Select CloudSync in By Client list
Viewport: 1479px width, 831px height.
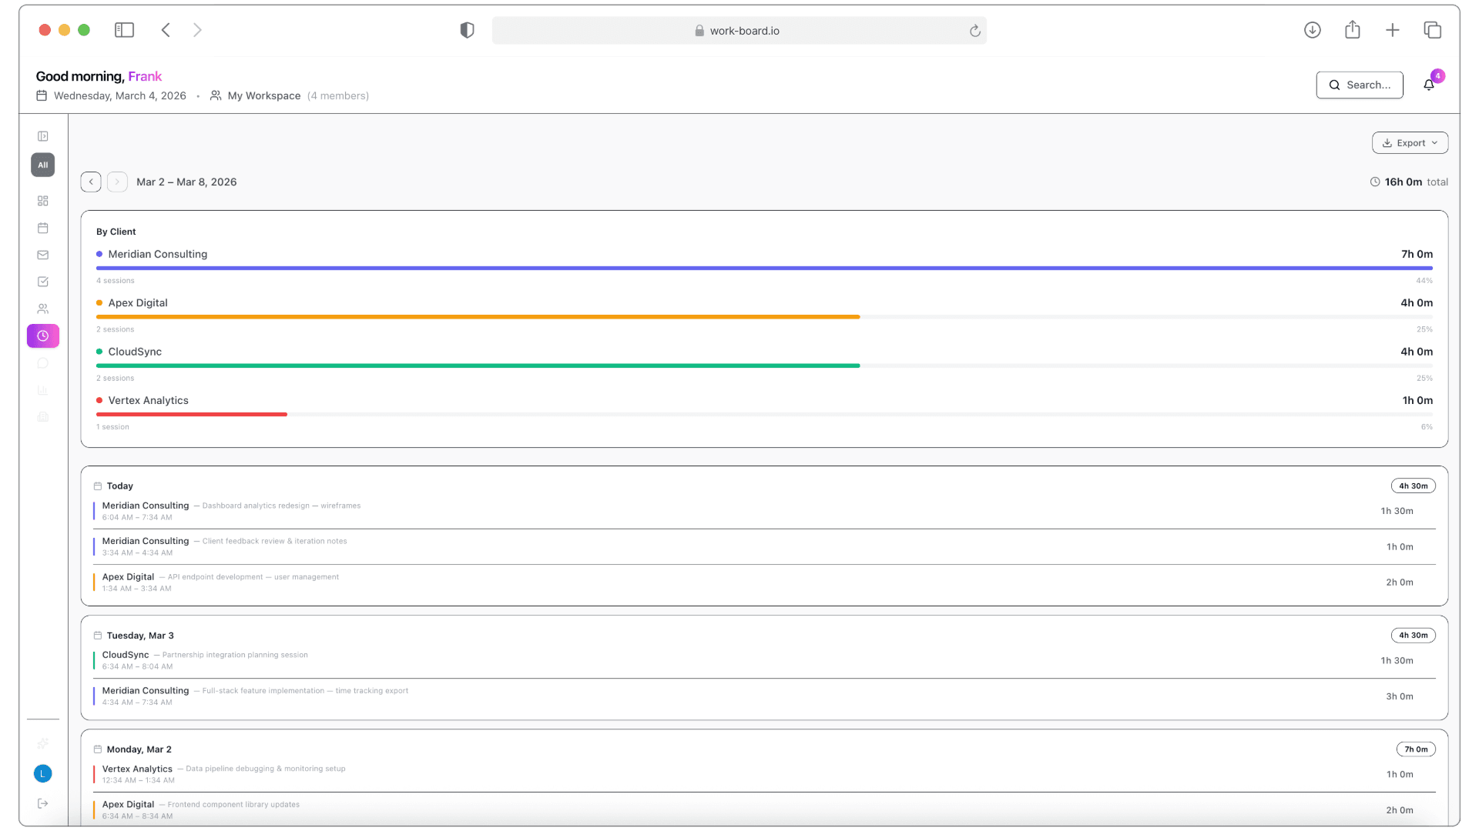pos(135,352)
